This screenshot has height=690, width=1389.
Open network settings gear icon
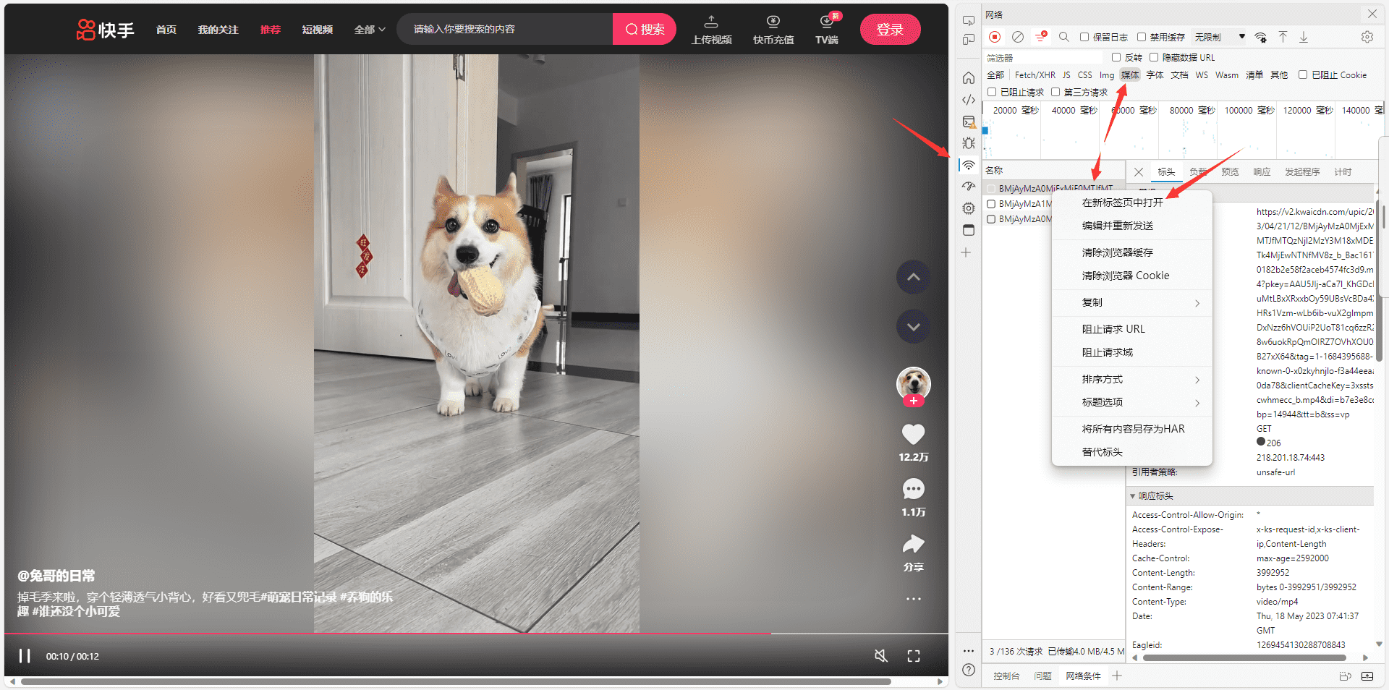1367,37
